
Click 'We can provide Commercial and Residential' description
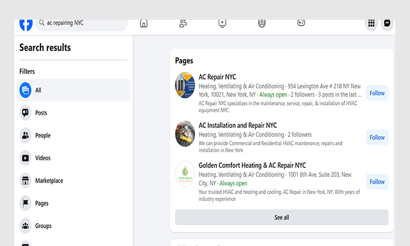(x=271, y=147)
